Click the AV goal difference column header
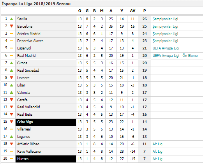Image resolution: width=203 pixels, height=164 pixels. tap(132, 11)
